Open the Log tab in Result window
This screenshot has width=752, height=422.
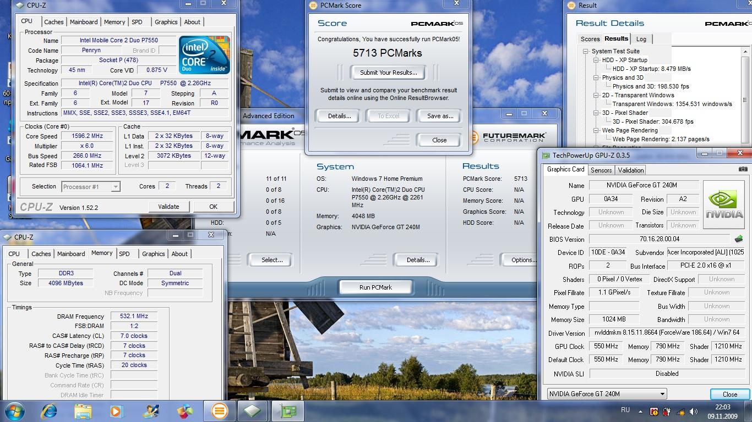(x=641, y=39)
